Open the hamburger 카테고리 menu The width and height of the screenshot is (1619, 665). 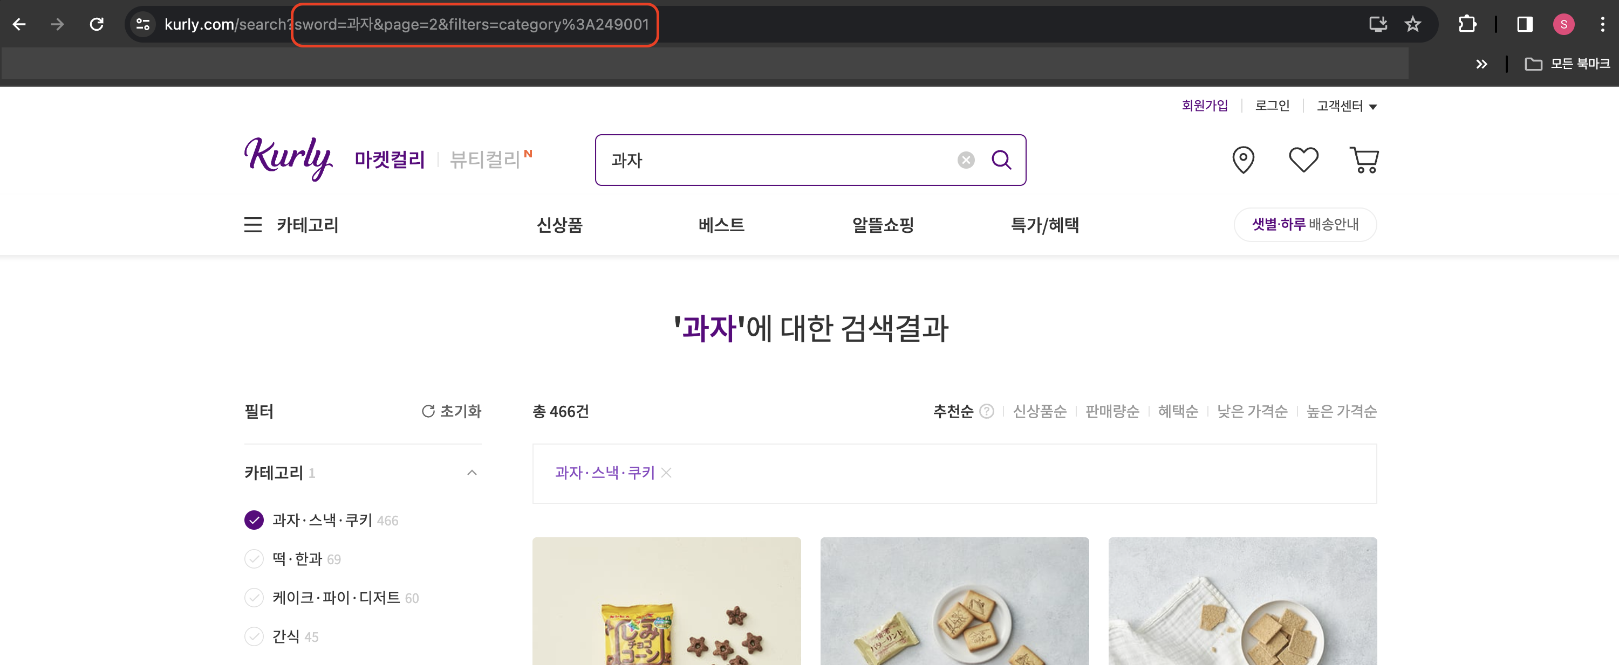pos(253,225)
